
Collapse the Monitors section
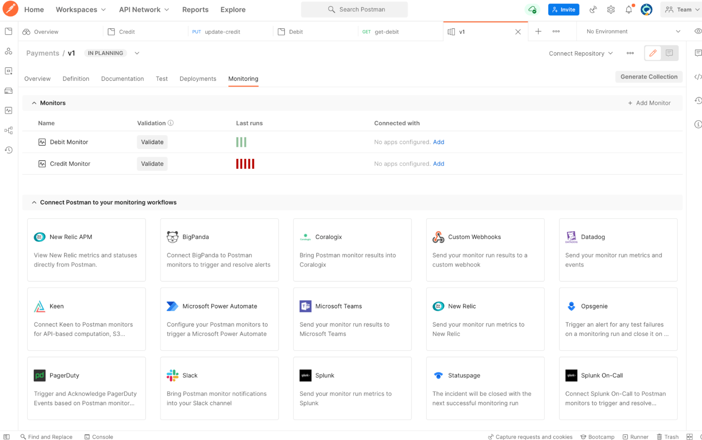[x=34, y=103]
